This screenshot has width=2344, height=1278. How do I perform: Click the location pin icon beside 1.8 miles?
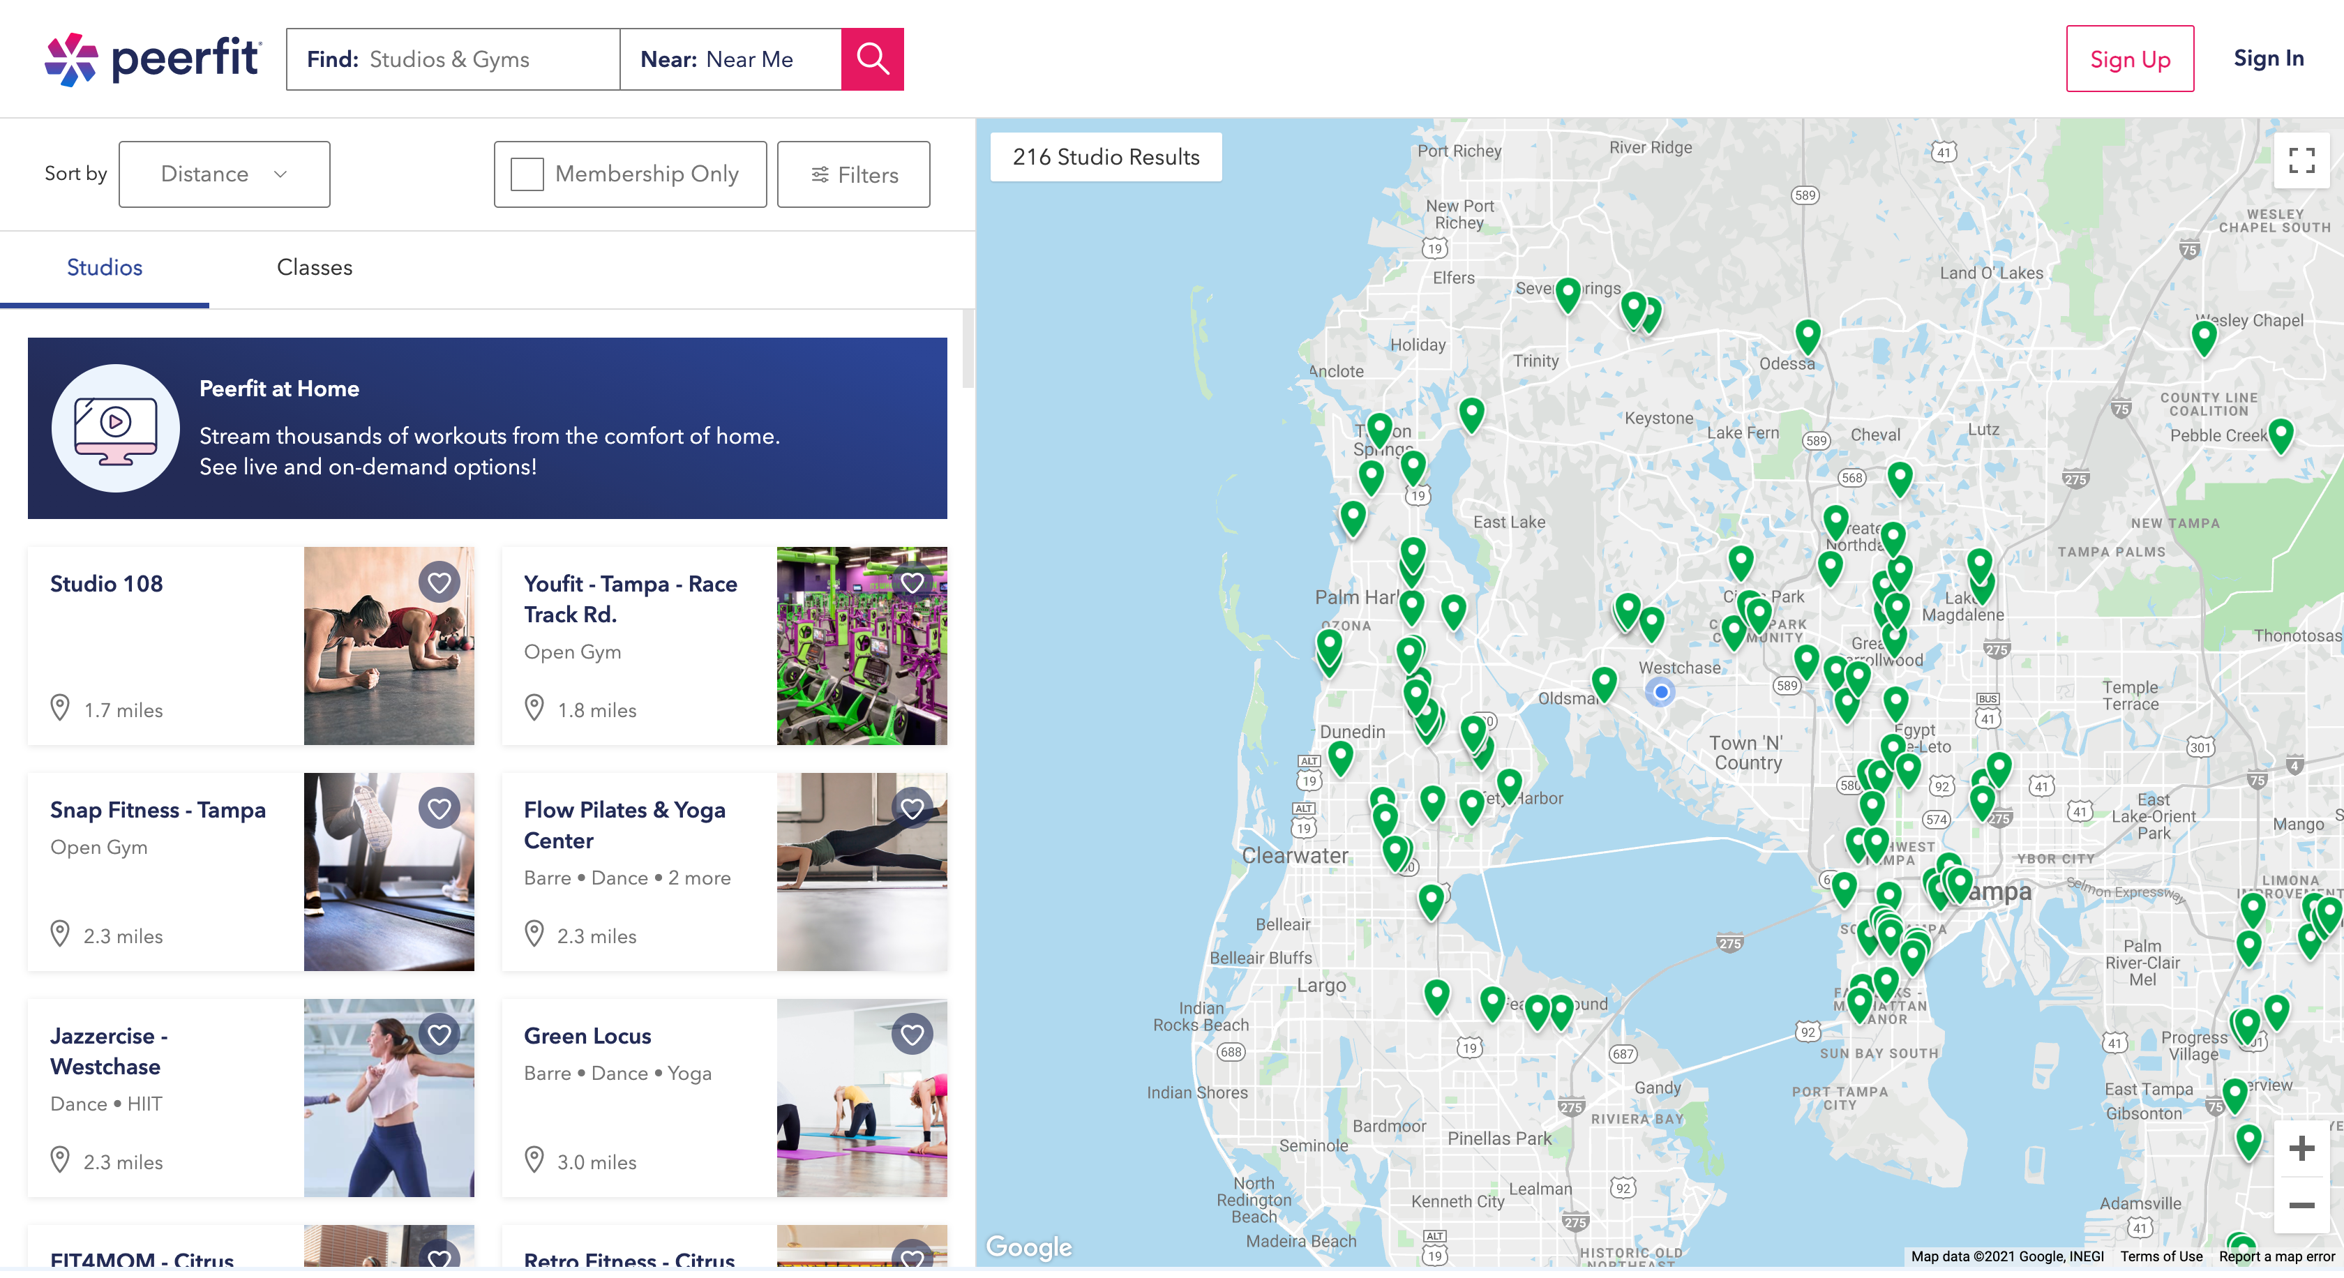(x=534, y=707)
